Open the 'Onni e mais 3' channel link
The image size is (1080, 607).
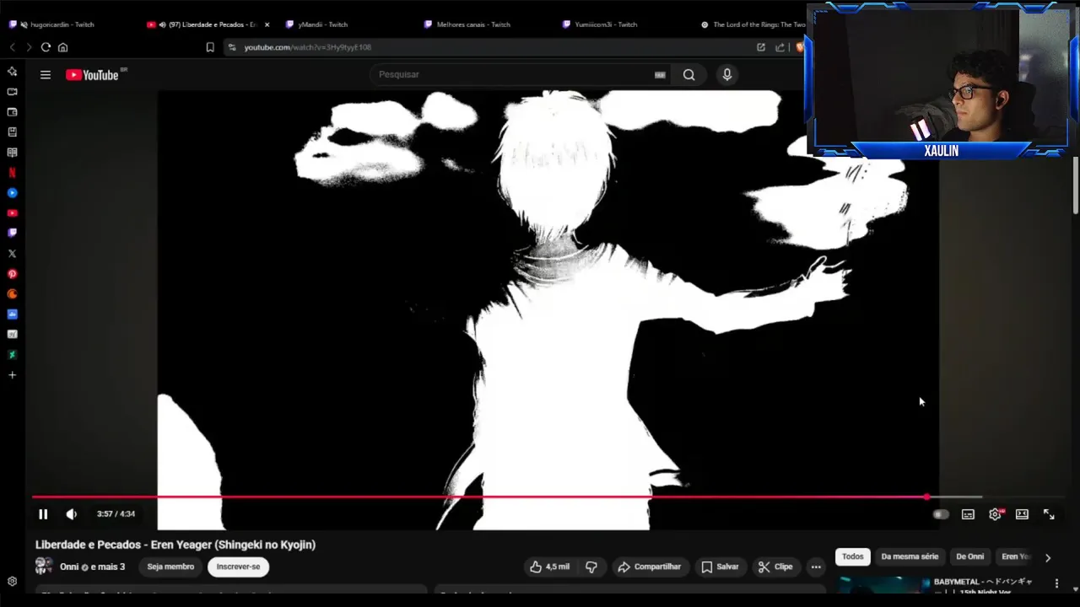click(x=92, y=567)
